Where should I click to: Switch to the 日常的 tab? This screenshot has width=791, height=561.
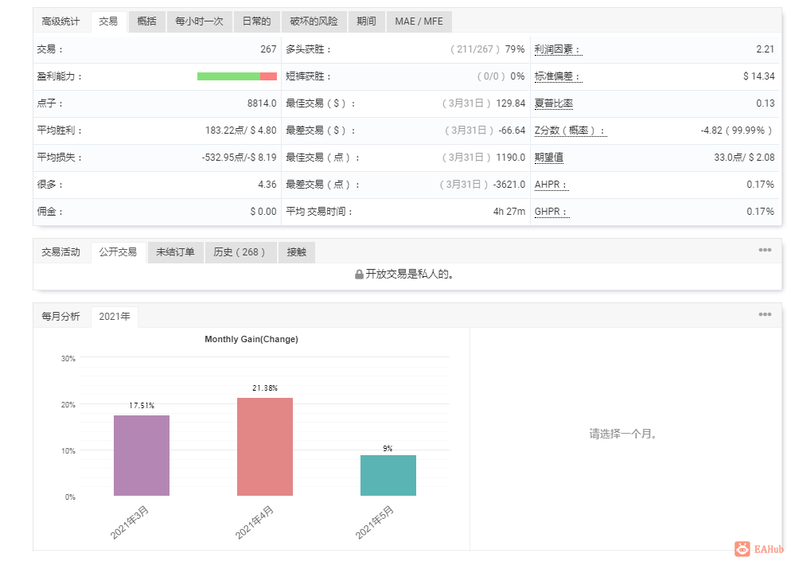tap(257, 21)
